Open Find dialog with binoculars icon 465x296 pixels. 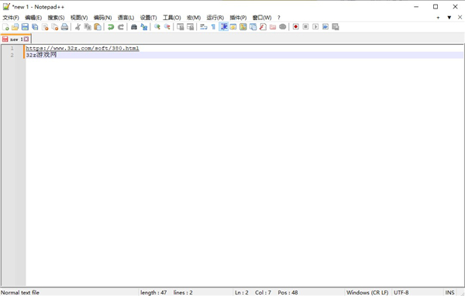[x=134, y=27]
